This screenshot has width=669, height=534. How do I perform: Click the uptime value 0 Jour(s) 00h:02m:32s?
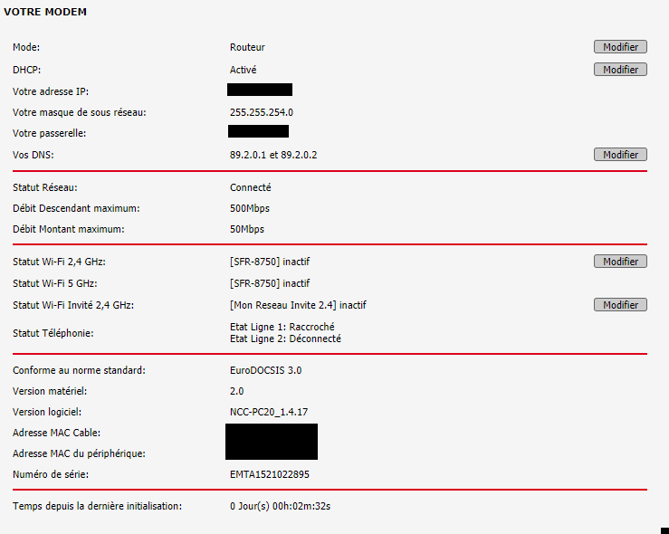(x=279, y=505)
